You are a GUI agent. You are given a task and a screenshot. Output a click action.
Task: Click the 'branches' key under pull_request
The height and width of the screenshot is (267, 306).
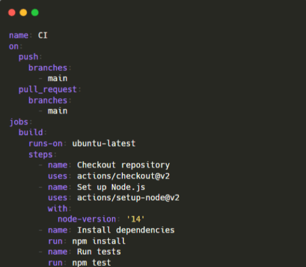(48, 100)
